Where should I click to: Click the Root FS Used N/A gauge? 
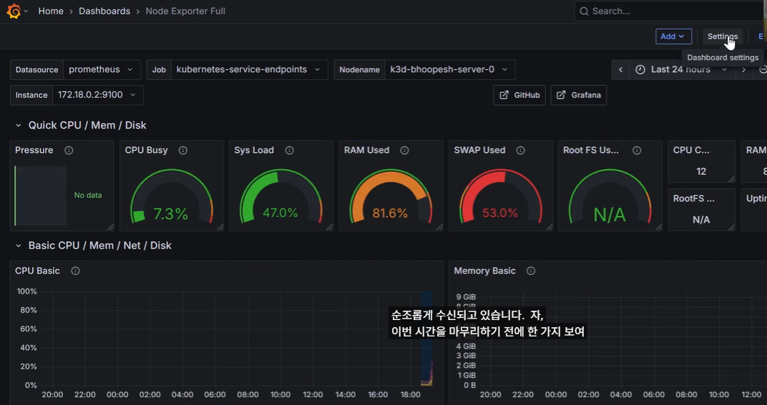[610, 198]
